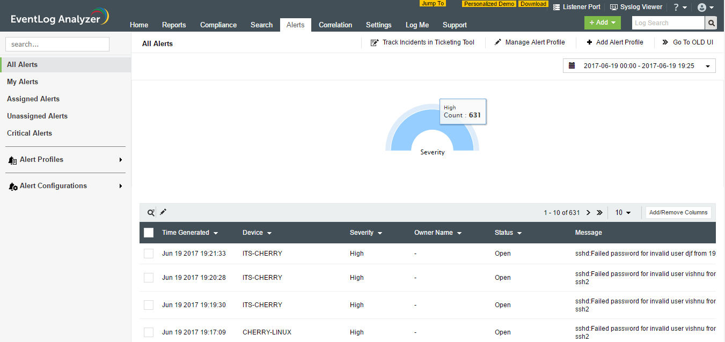Click the High severity of the 19:17:09 alert
725x342 pixels.
[x=357, y=332]
